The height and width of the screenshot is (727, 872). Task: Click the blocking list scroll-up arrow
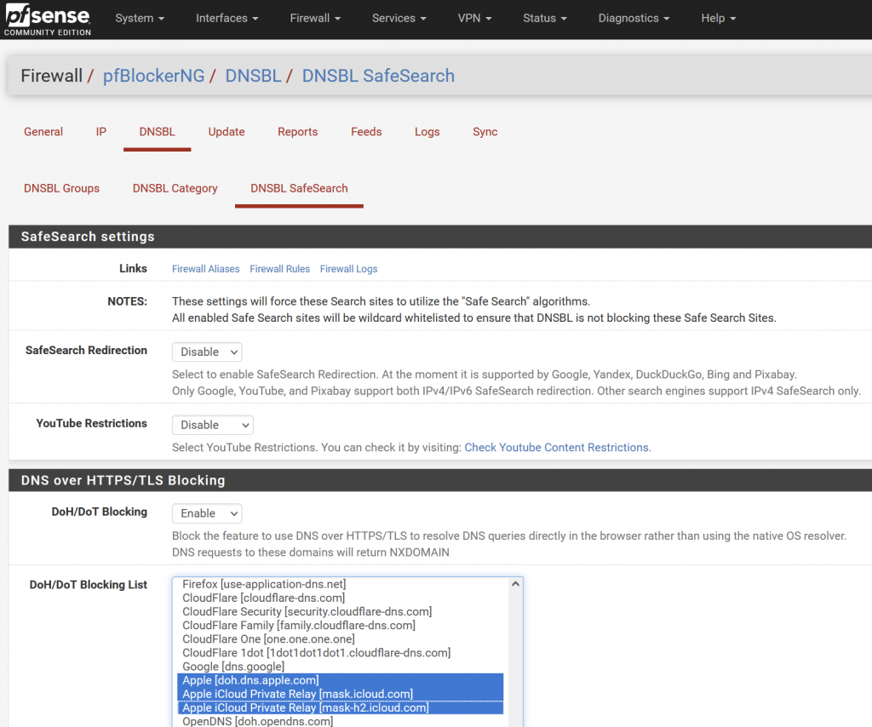[x=515, y=584]
